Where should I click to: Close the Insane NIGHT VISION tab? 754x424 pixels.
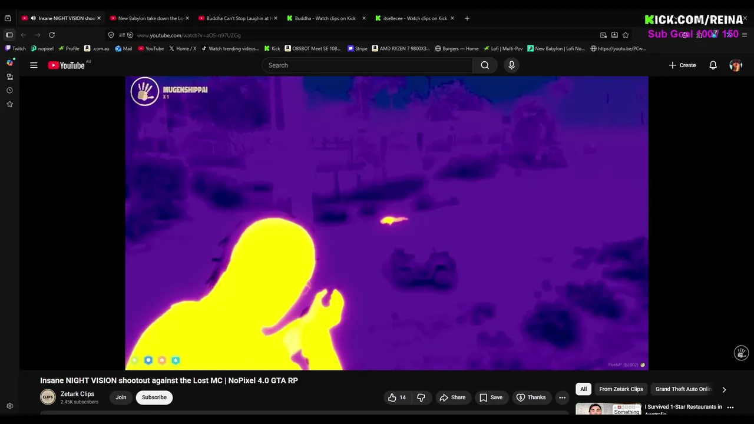point(99,18)
